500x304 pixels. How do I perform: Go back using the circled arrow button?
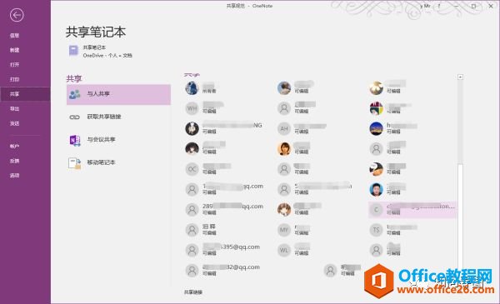click(x=17, y=15)
